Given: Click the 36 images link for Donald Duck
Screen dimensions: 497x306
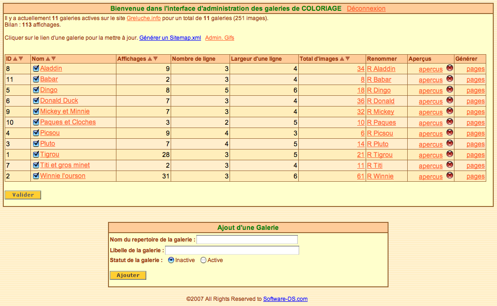Looking at the screenshot, I should pyautogui.click(x=360, y=101).
